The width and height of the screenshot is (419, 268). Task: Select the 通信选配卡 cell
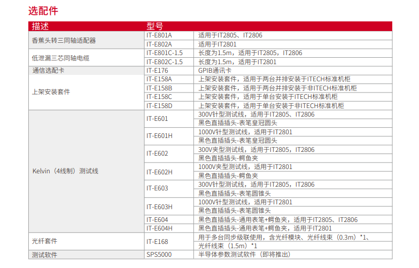point(87,71)
